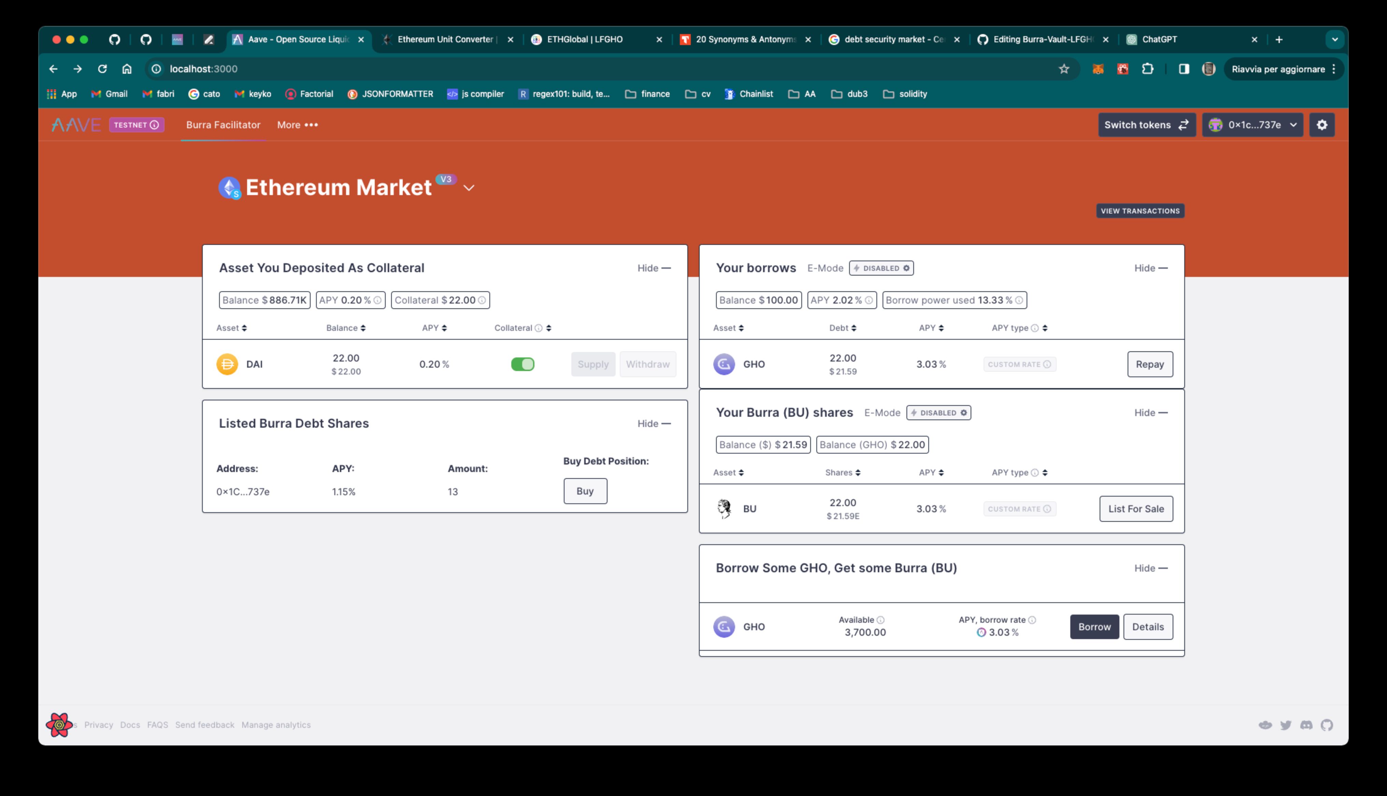Open the solidity bookmarks folder

click(x=905, y=94)
